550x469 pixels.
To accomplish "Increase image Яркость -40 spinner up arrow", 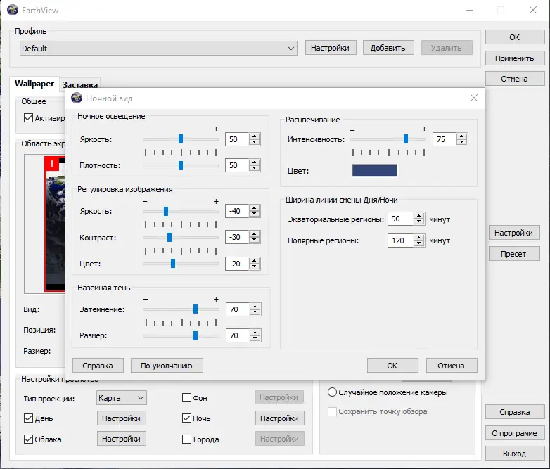I will (255, 208).
